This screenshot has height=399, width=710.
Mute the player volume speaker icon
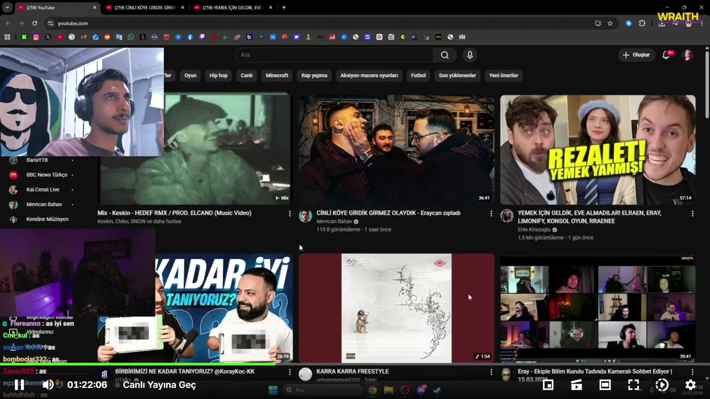[x=48, y=385]
